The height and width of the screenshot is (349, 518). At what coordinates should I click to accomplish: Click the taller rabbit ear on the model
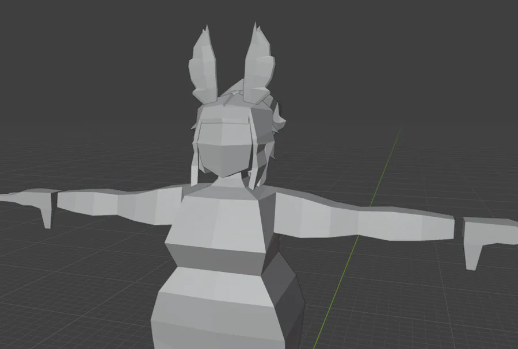[x=259, y=63]
